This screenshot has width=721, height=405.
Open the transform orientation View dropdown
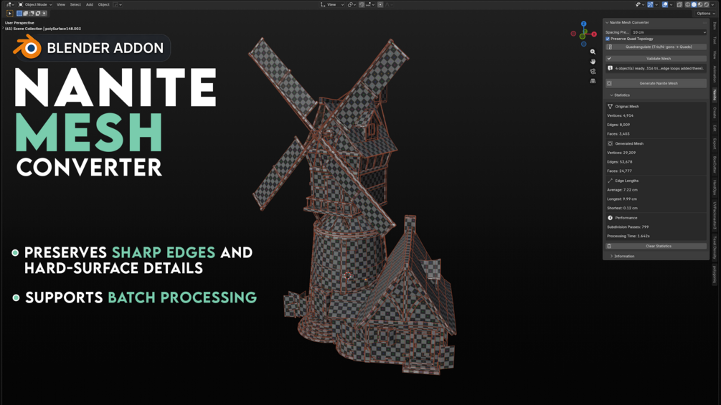(332, 4)
